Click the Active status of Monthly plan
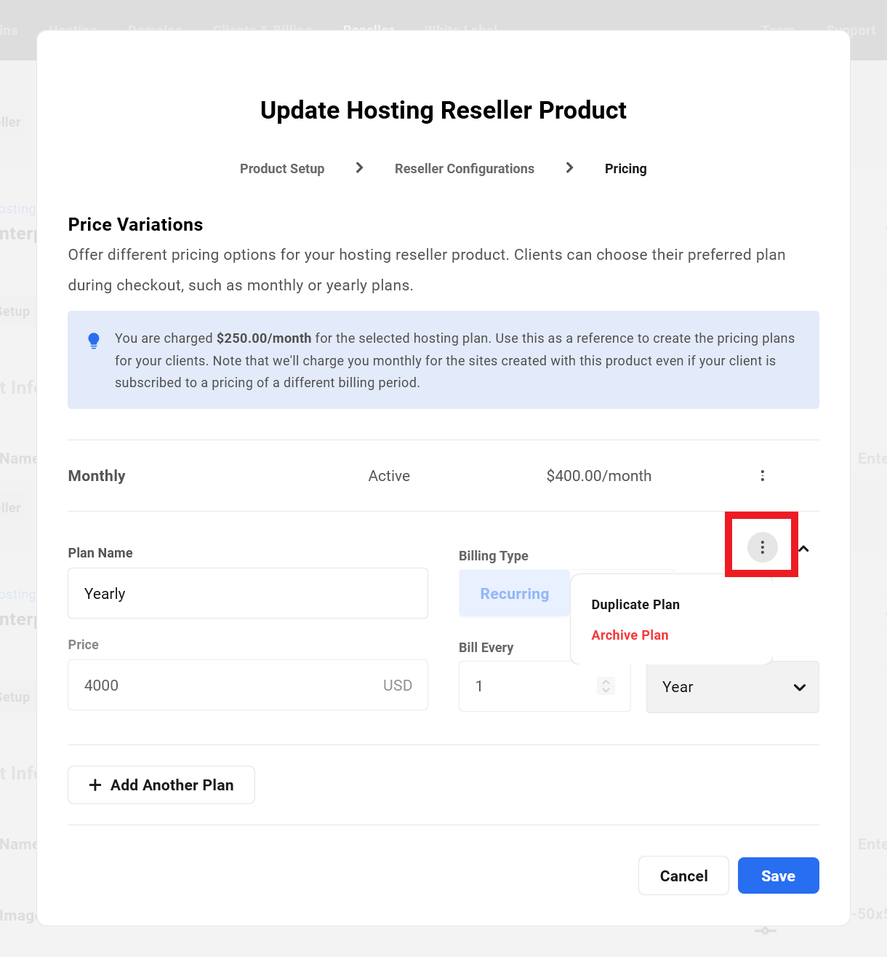 pyautogui.click(x=389, y=476)
